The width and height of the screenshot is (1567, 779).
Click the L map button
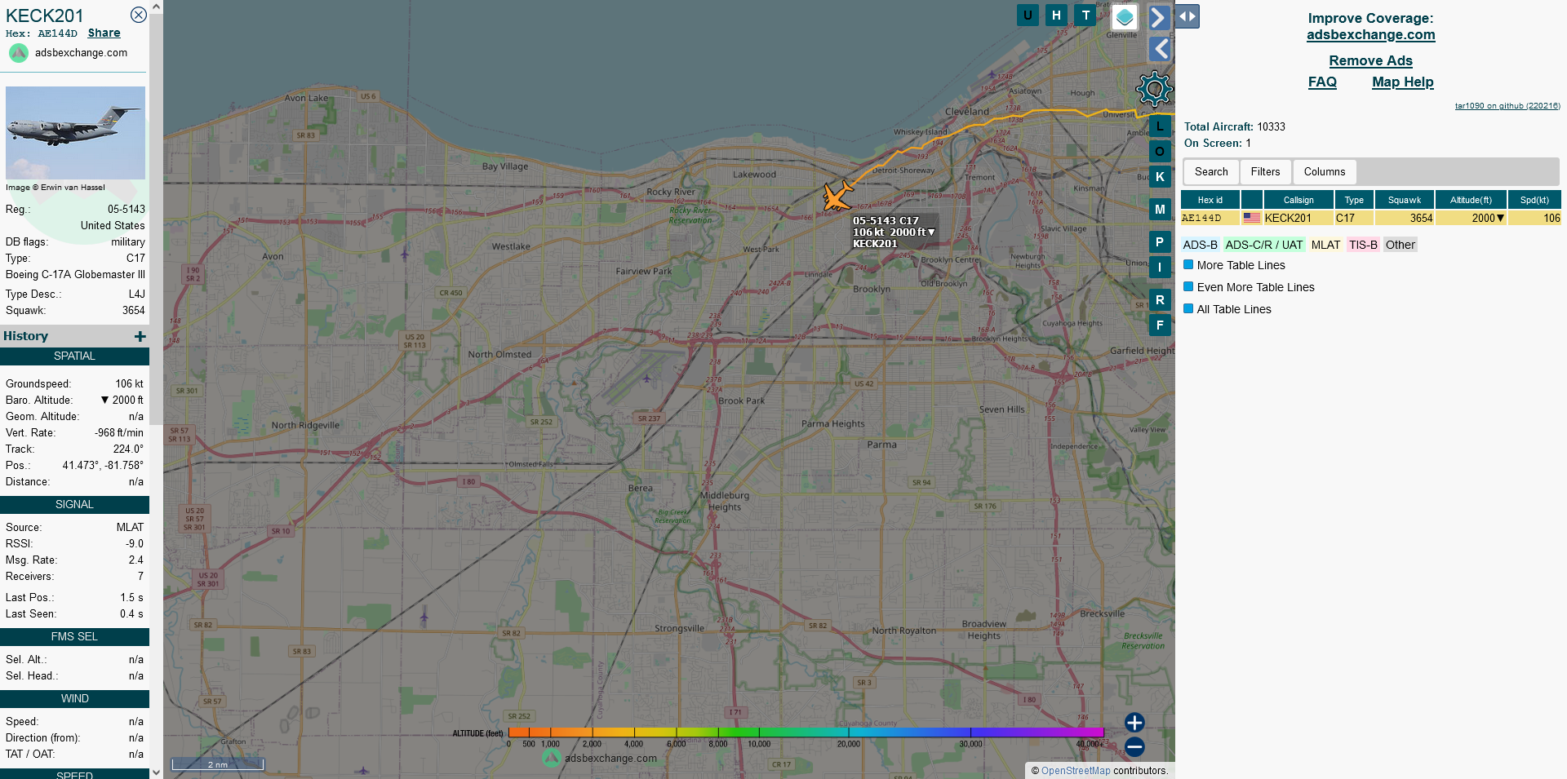[1160, 126]
